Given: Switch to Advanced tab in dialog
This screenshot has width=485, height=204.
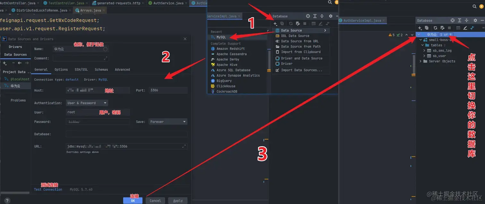Looking at the screenshot, I should [122, 70].
